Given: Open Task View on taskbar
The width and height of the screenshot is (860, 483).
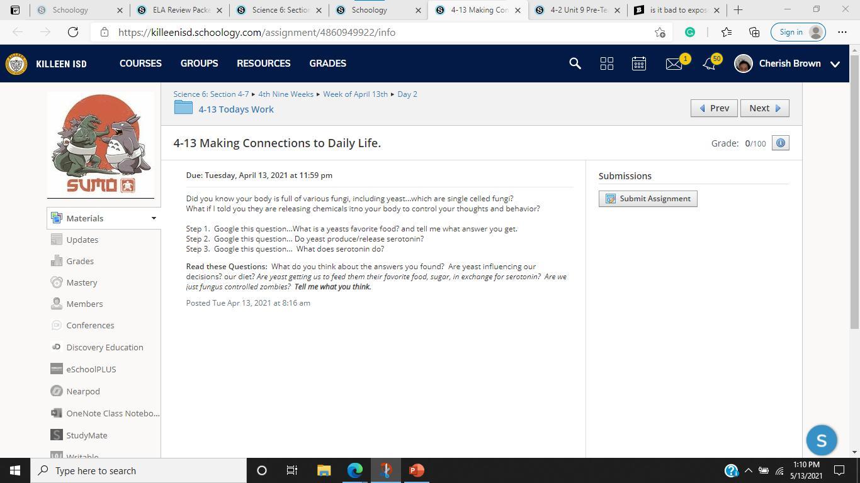Looking at the screenshot, I should point(292,470).
